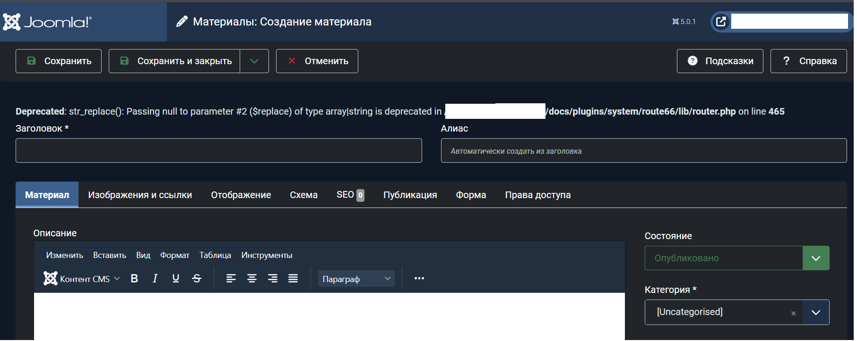Image resolution: width=857 pixels, height=341 pixels.
Task: Click the router.php path in deprecation notice
Action: click(641, 111)
